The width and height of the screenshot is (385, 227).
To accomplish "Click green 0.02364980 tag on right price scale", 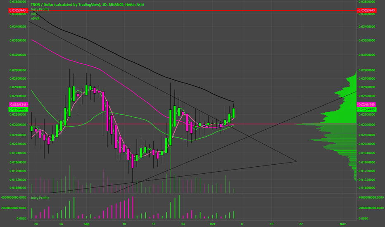I will (x=366, y=109).
